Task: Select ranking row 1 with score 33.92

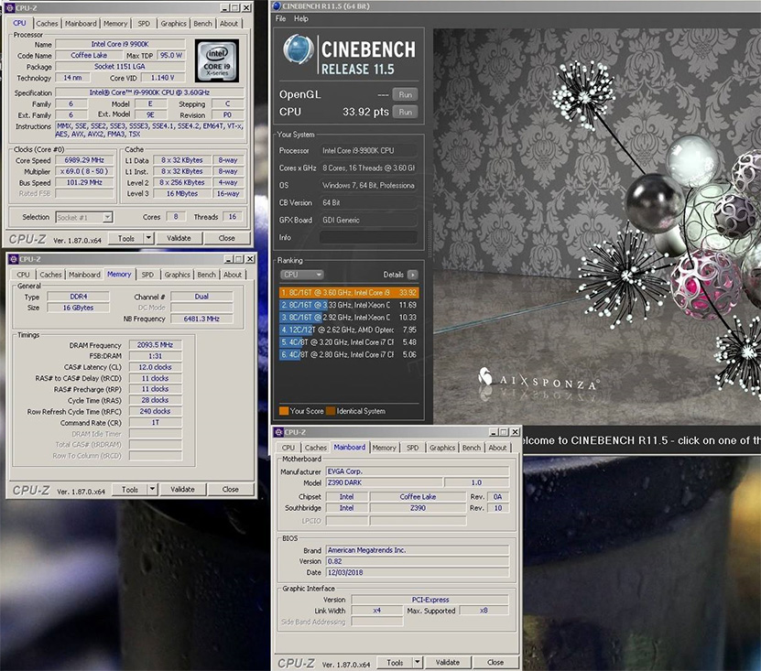Action: 349,293
